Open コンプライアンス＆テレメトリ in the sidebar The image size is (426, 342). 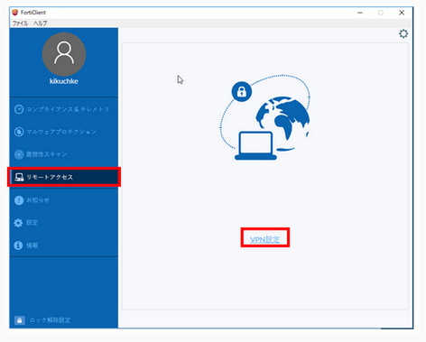click(x=64, y=109)
